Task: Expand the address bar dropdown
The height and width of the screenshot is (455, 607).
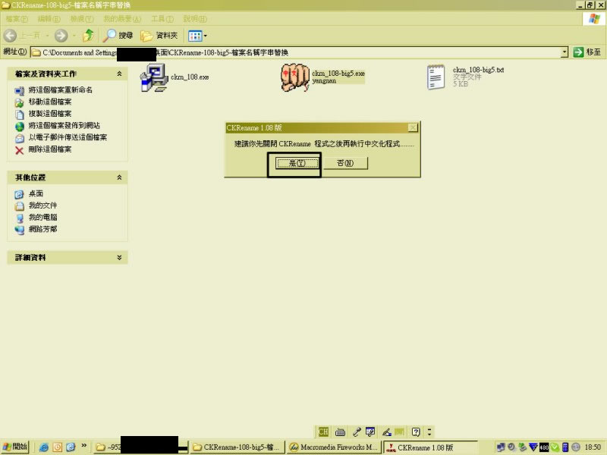Action: [x=565, y=52]
